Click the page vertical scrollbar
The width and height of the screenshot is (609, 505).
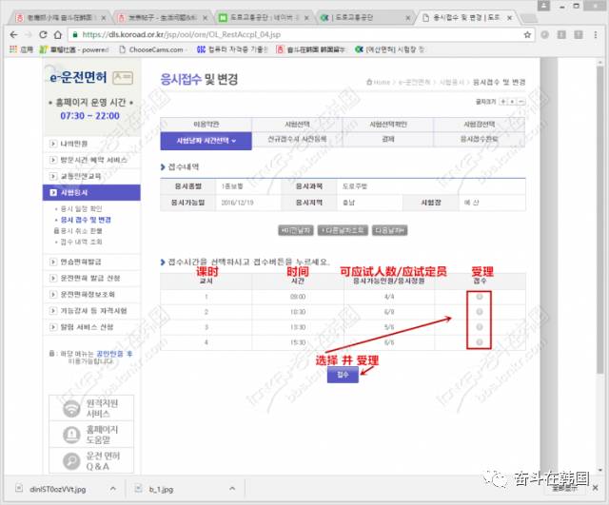pyautogui.click(x=600, y=220)
